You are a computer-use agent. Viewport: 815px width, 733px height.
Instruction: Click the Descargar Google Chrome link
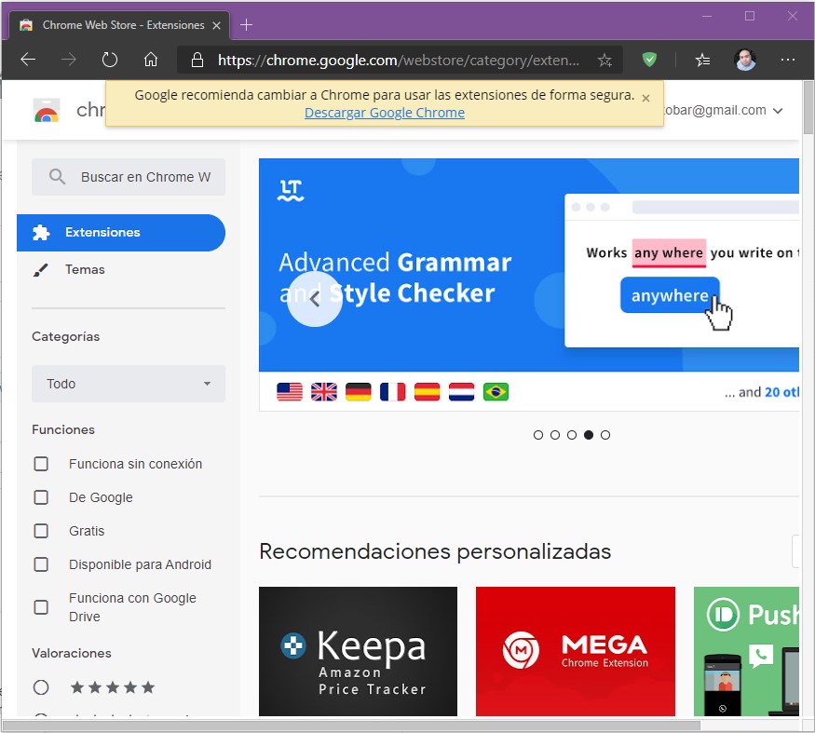384,113
